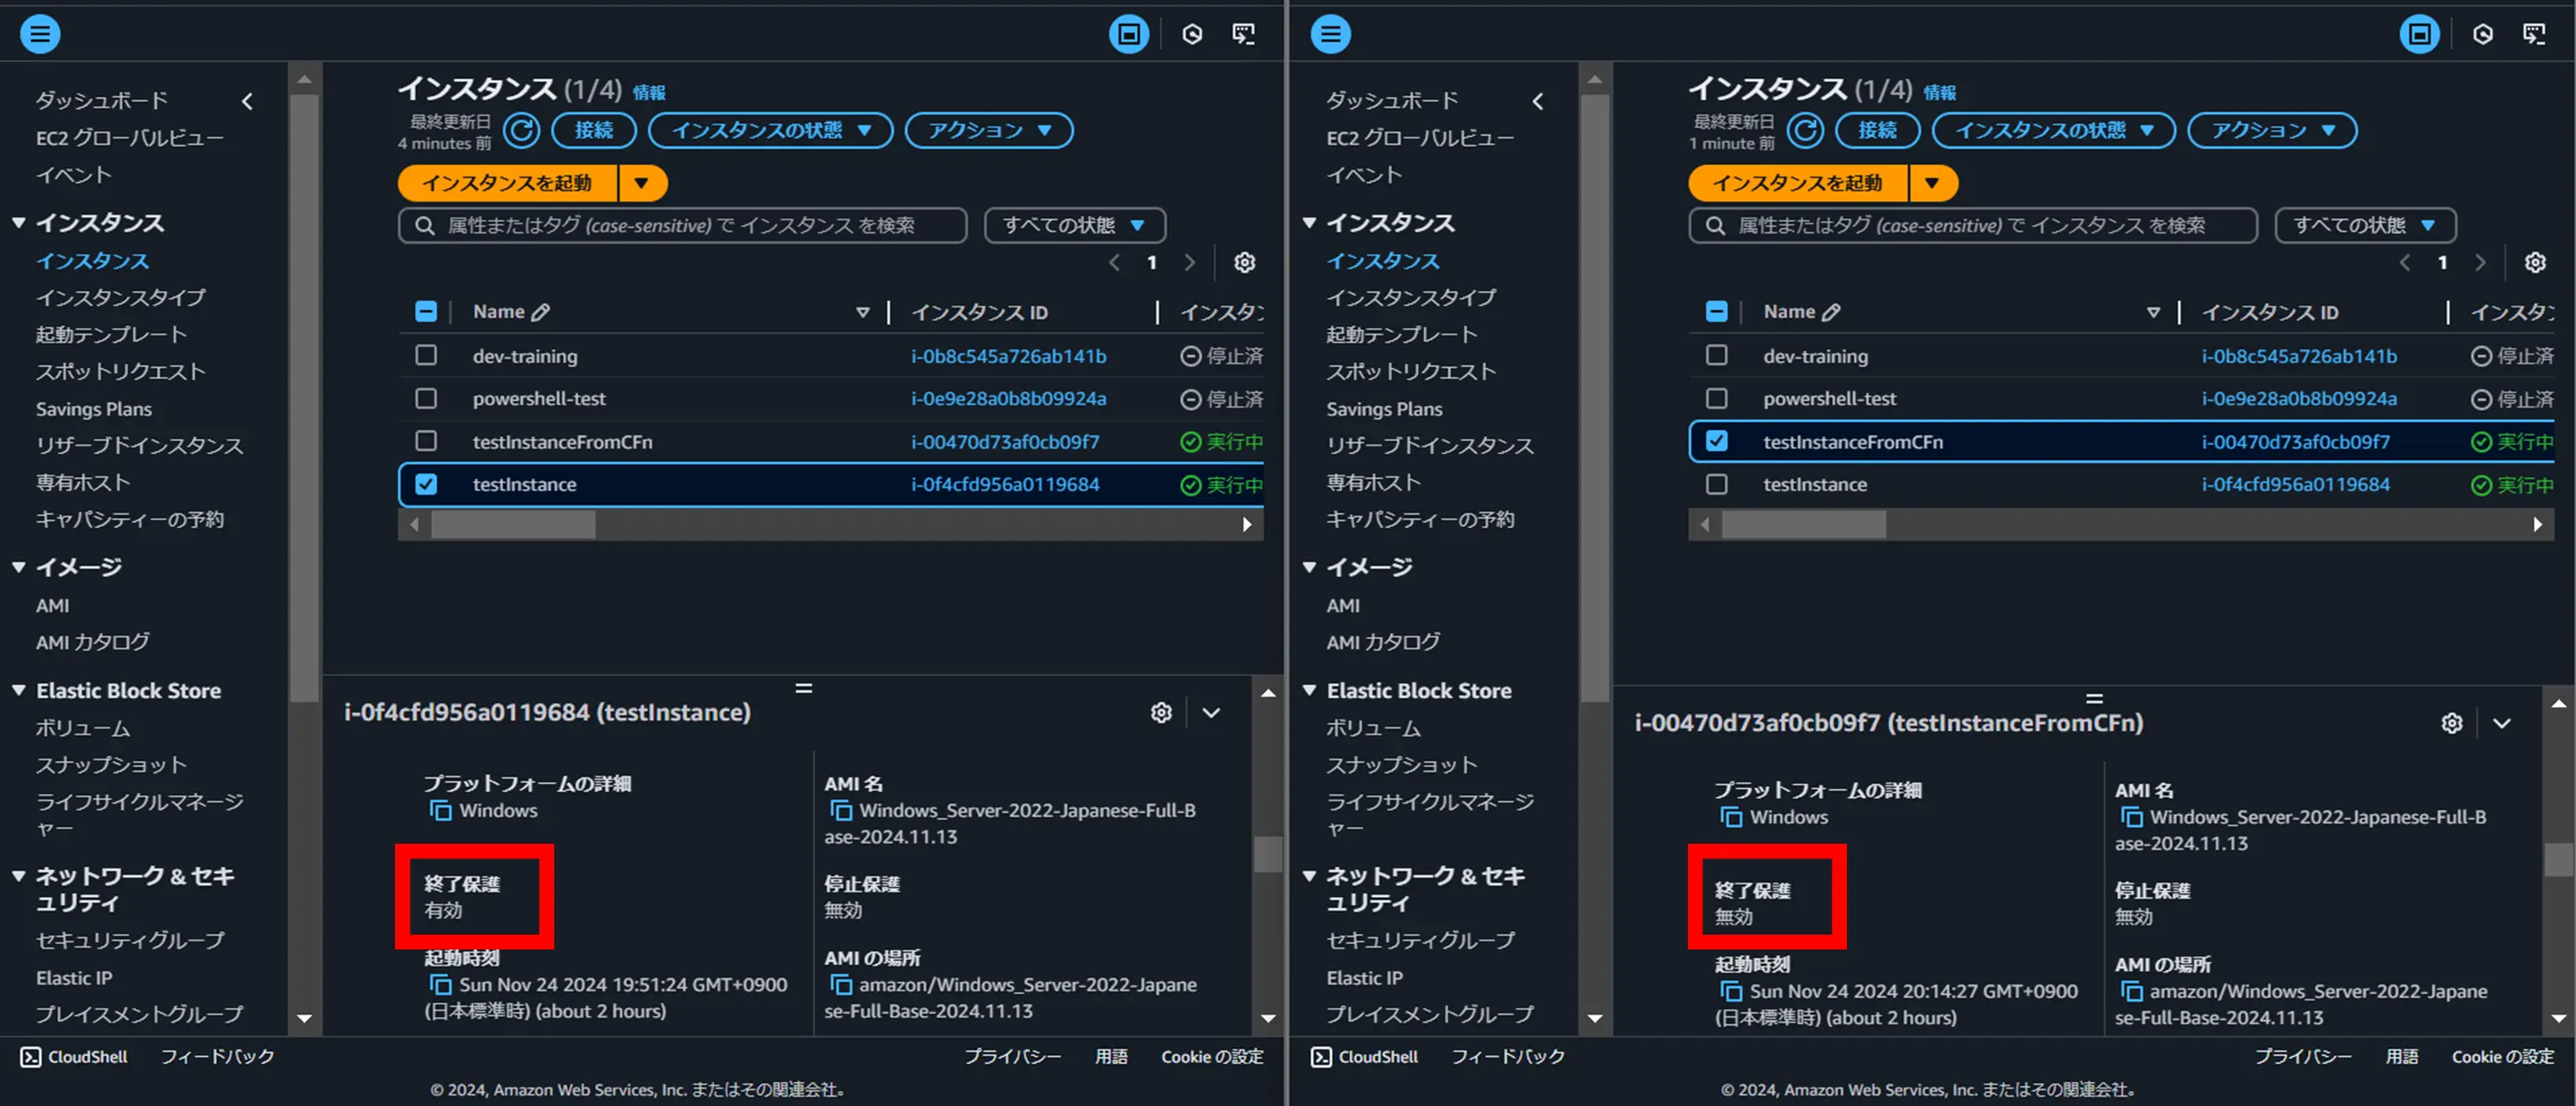The image size is (2576, 1106).
Task: Collapse left window navigation sidebar arrow
Action: 247,101
